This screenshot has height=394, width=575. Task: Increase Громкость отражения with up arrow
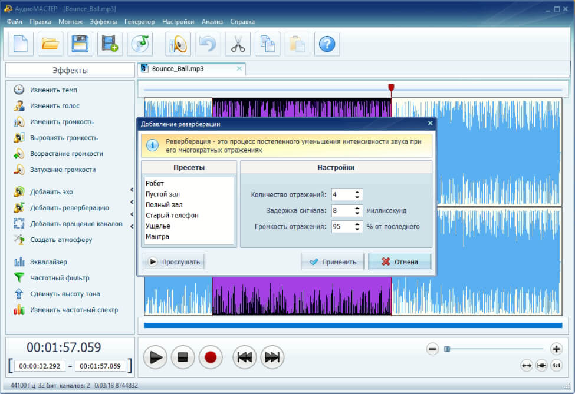click(357, 224)
